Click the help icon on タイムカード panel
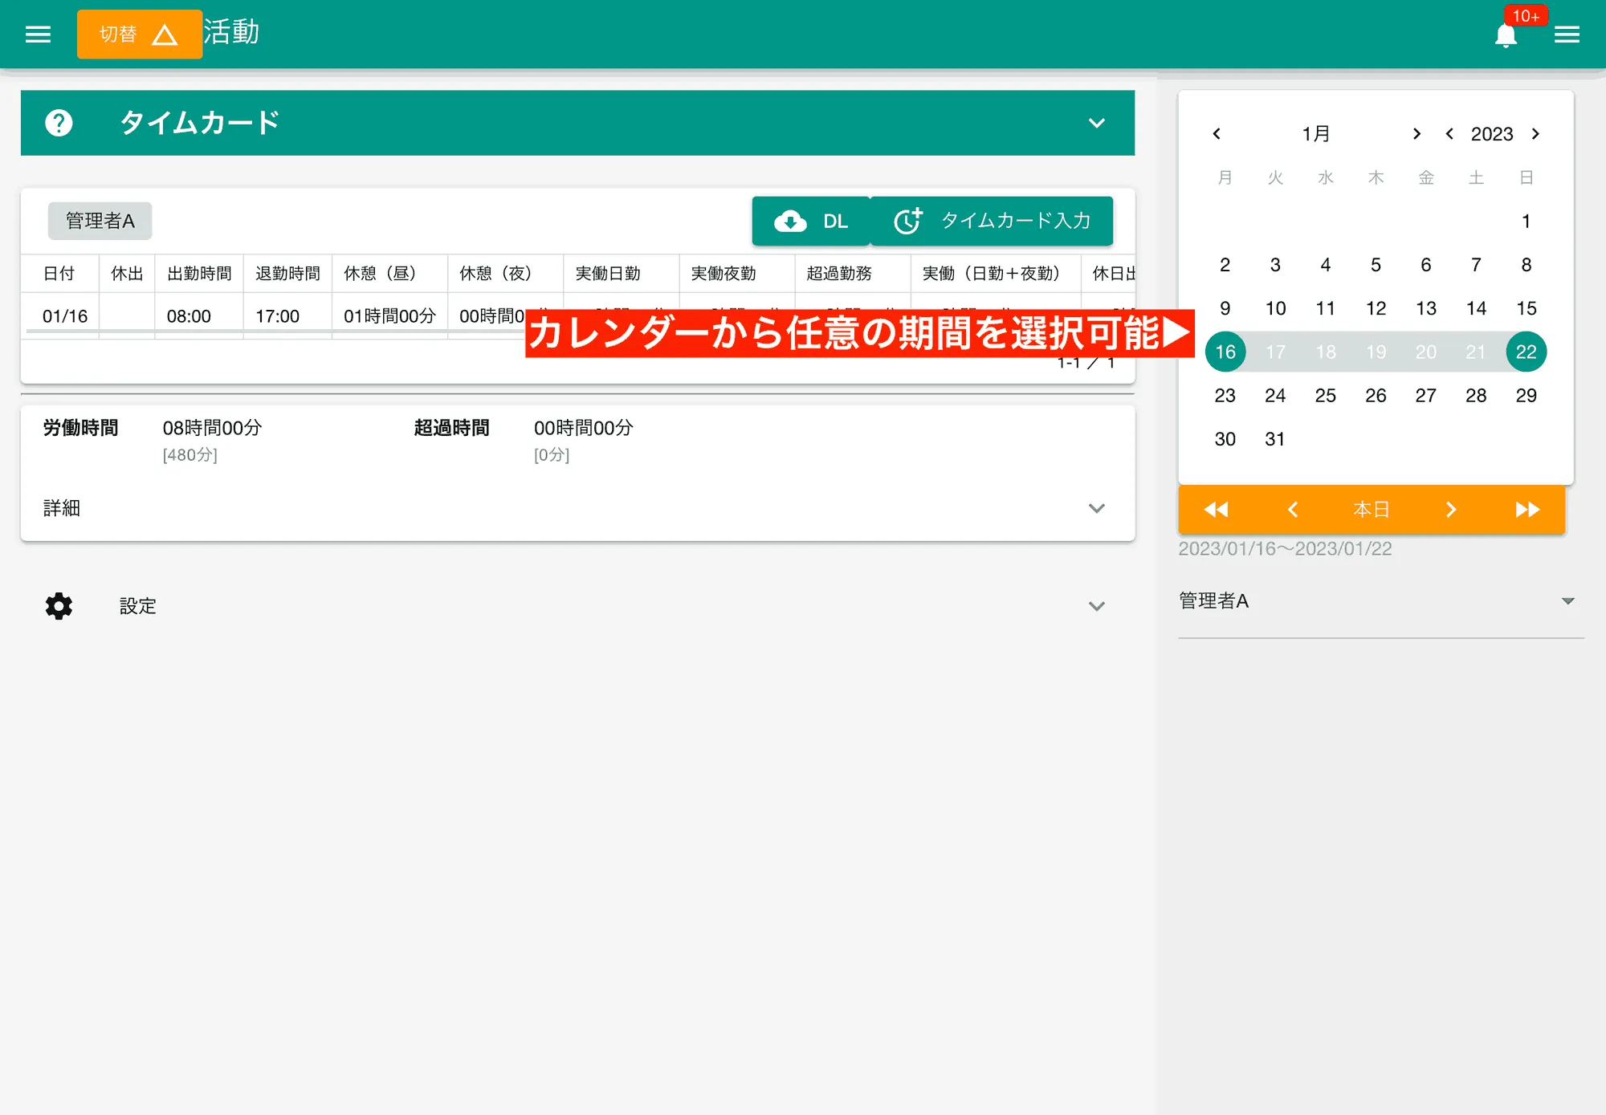This screenshot has width=1606, height=1115. [58, 122]
